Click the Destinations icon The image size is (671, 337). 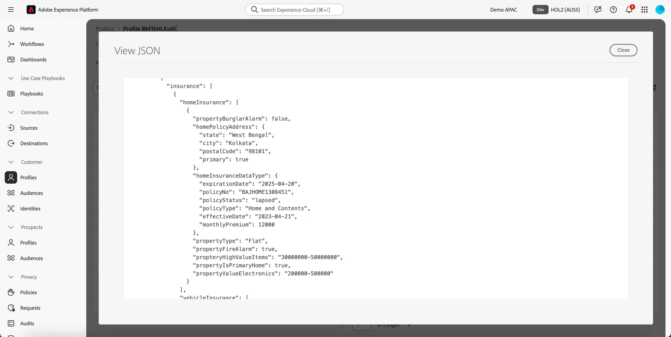click(x=11, y=143)
